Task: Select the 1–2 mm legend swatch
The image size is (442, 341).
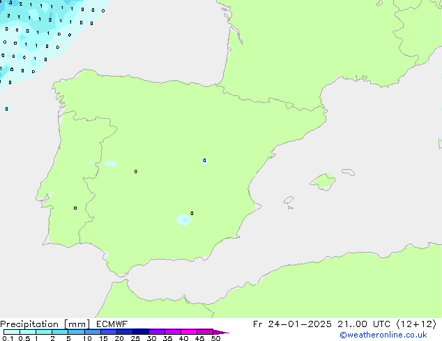Action: (x=44, y=332)
